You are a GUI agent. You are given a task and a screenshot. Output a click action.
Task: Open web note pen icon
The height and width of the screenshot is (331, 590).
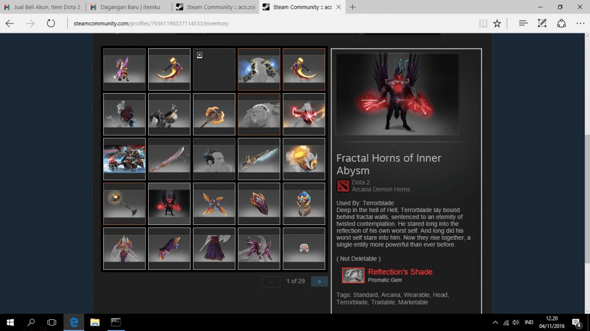(542, 24)
